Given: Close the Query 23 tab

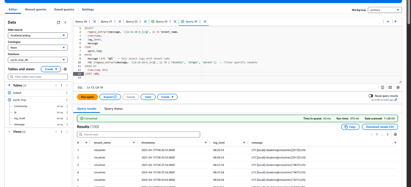Looking at the screenshot, I should [175, 22].
